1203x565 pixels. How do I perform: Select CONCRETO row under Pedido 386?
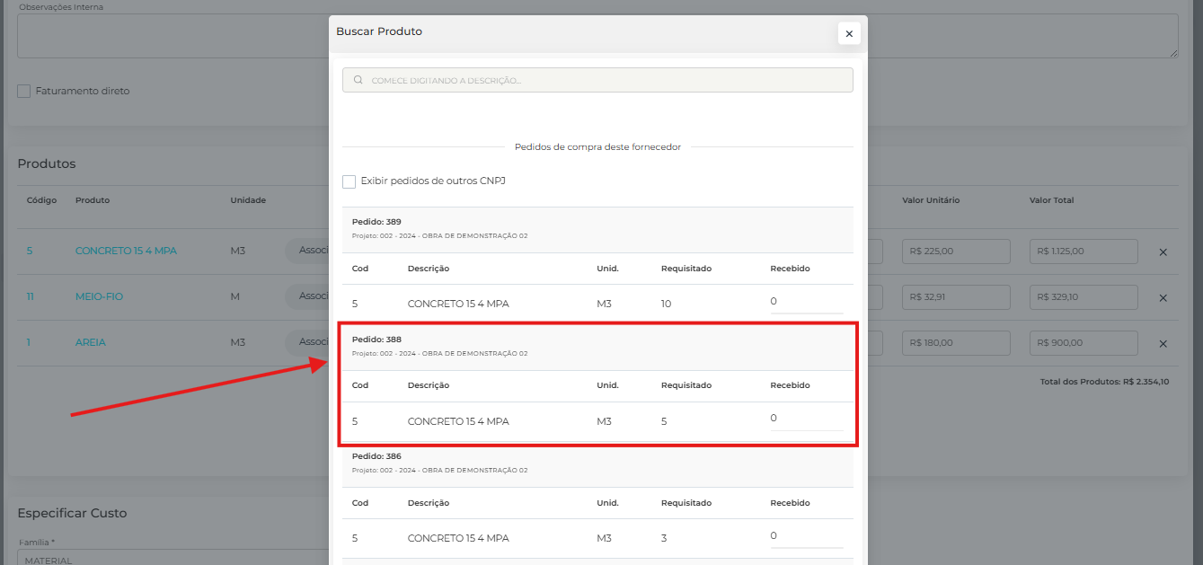tap(458, 538)
